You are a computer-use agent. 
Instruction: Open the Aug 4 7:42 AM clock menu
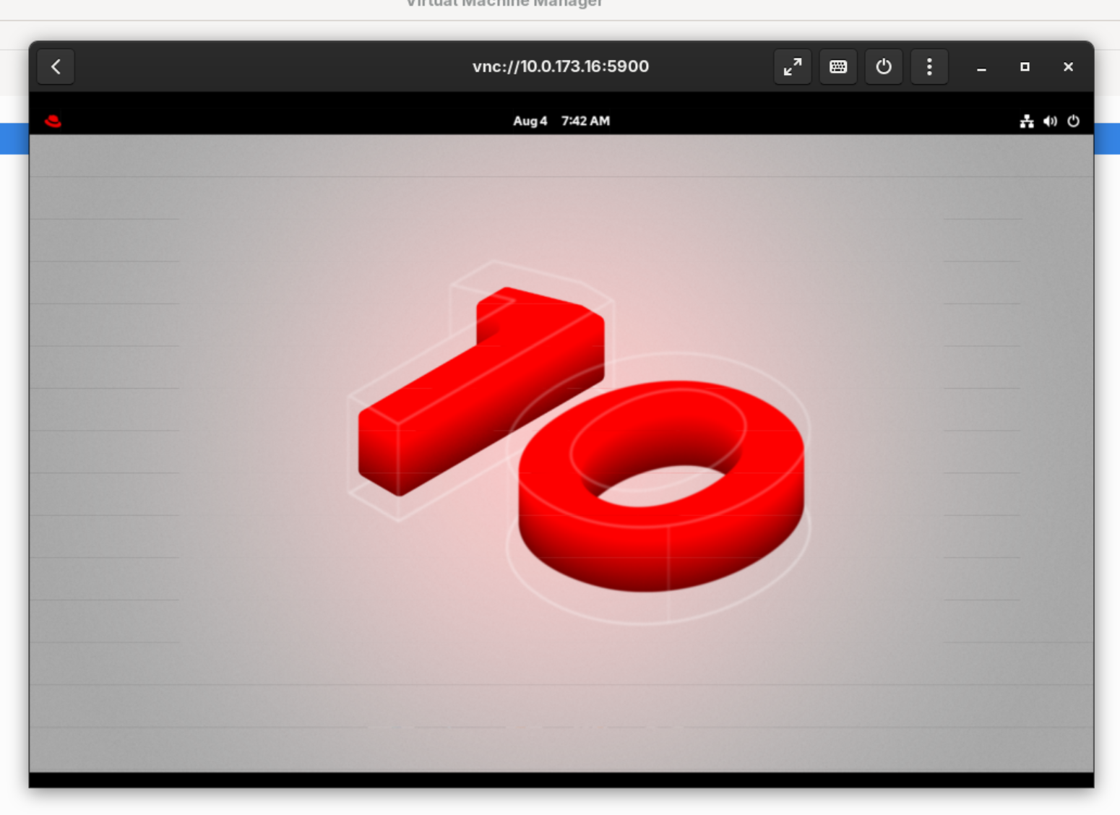point(561,121)
